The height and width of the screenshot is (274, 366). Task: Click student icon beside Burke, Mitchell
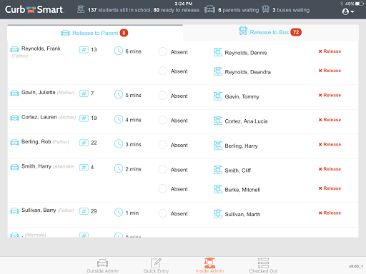[218, 189]
